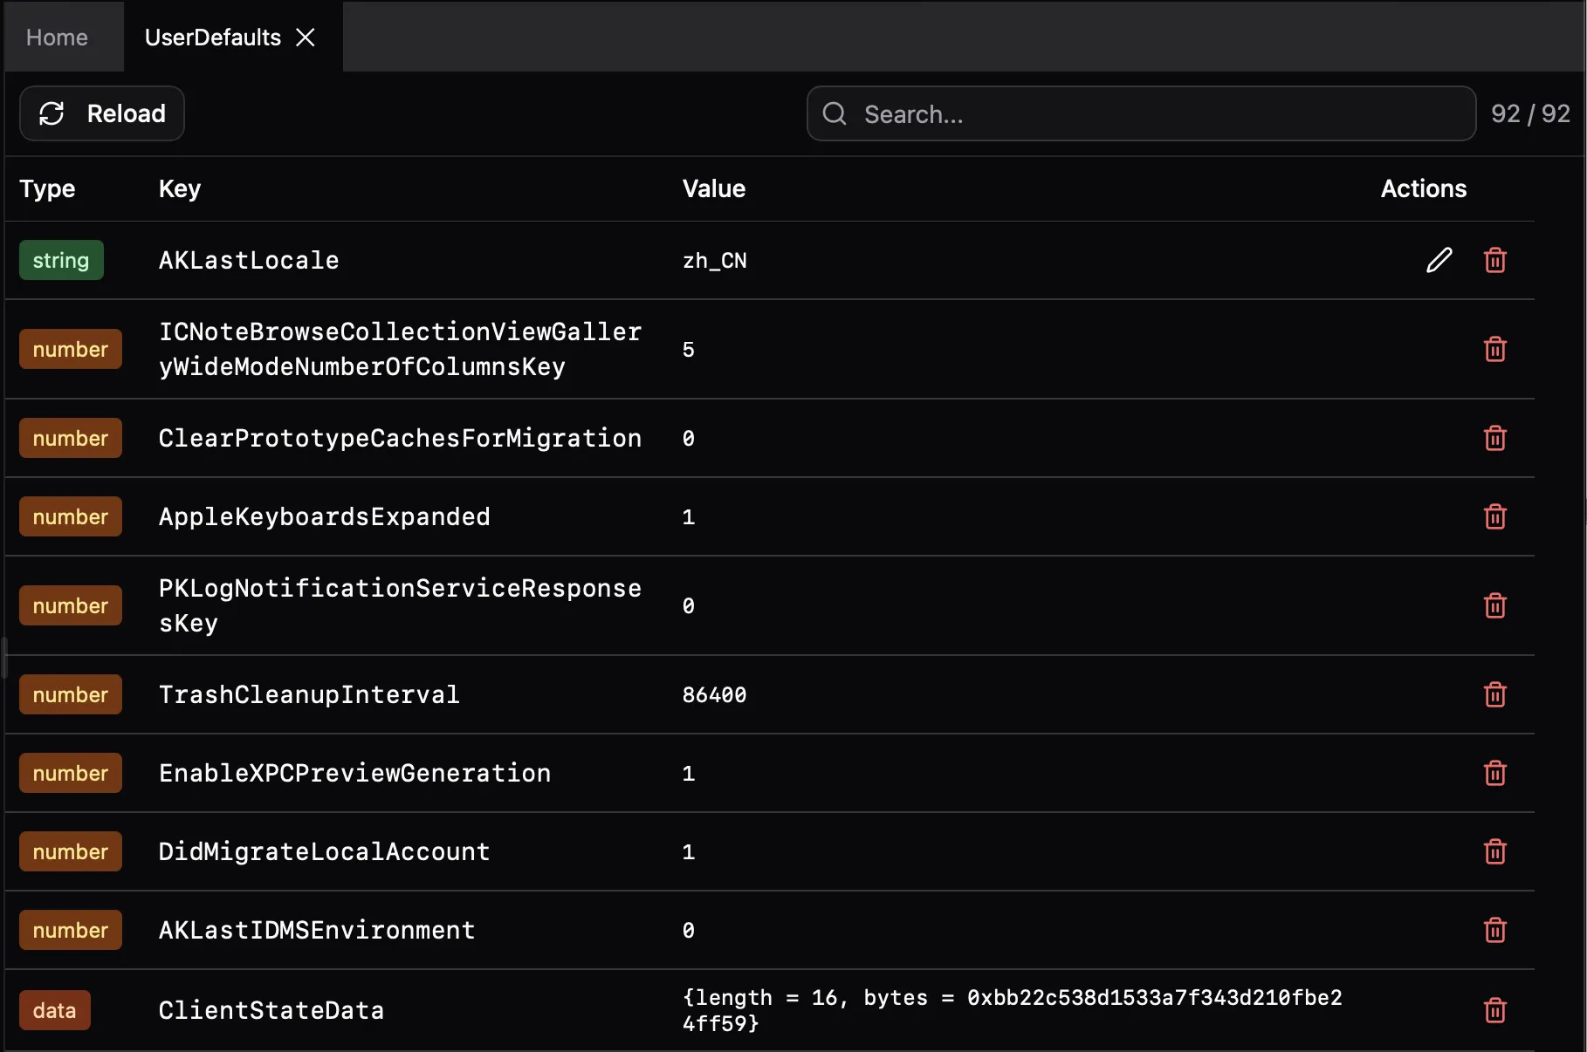
Task: Delete the TrashCleanupInterval entry
Action: point(1494,694)
